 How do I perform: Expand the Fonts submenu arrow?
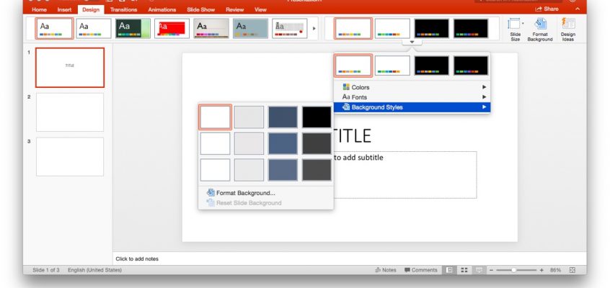pyautogui.click(x=485, y=97)
